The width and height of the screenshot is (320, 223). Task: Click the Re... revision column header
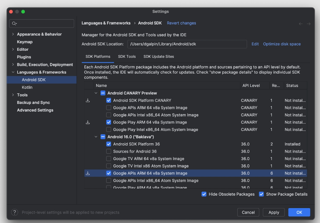[x=277, y=85]
